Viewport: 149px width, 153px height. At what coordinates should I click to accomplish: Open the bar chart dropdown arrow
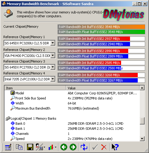pyautogui.click(x=56, y=147)
